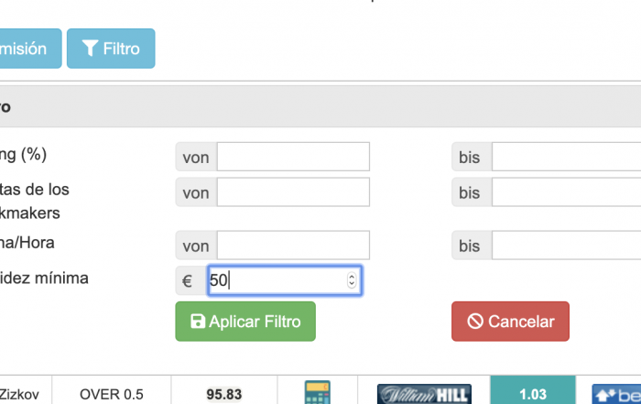Click the mínima euro amount field

(x=285, y=280)
